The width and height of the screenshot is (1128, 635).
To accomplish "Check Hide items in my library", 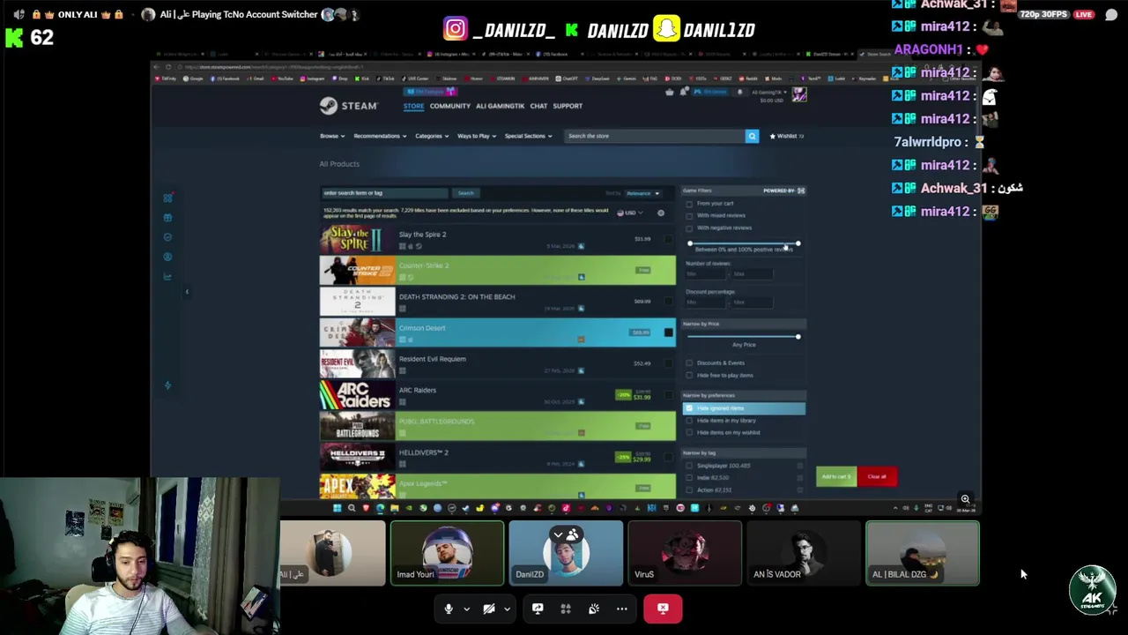I will pyautogui.click(x=689, y=421).
